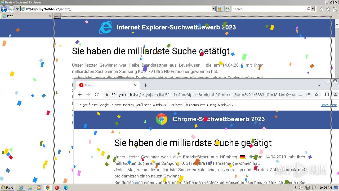This screenshot has height=191, width=339.
Task: Click Learn more link in Chrome infobar
Action: 329,105
